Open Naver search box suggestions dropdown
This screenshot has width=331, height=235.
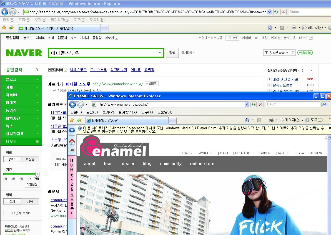point(160,53)
